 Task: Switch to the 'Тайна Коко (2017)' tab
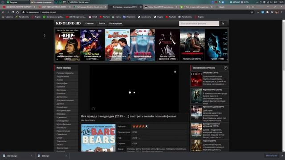(x=161, y=7)
